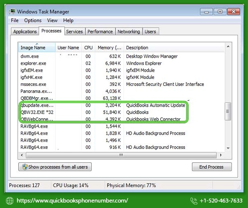Go to the Networking tab
The width and height of the screenshot is (248, 208).
tap(128, 31)
